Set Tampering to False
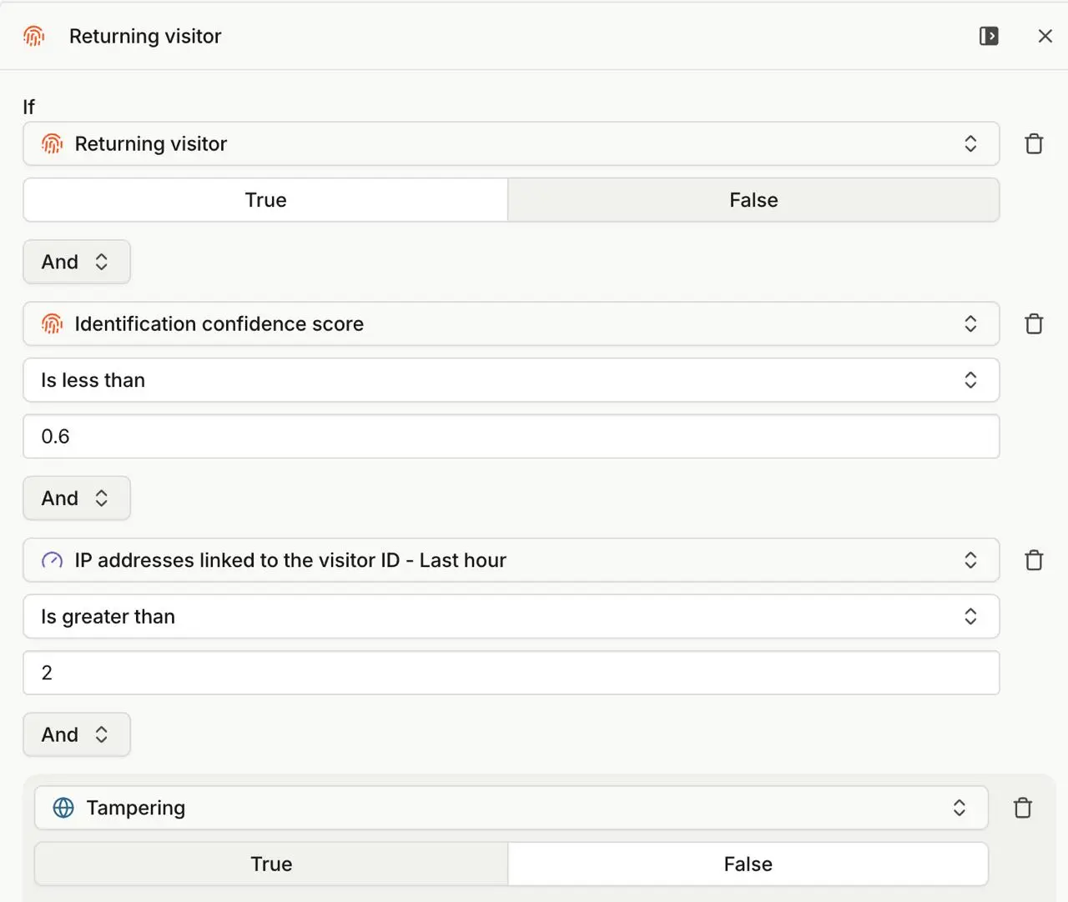 pyautogui.click(x=748, y=864)
